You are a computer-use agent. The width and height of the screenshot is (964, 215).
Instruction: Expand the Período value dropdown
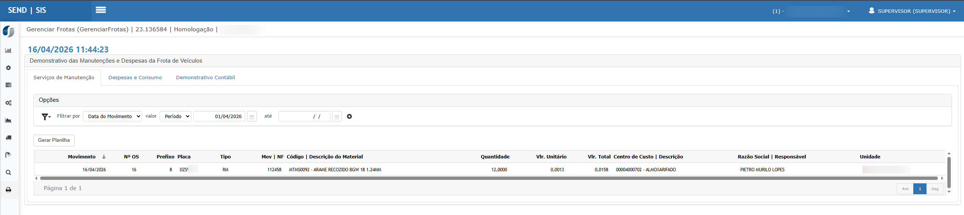[x=176, y=117]
